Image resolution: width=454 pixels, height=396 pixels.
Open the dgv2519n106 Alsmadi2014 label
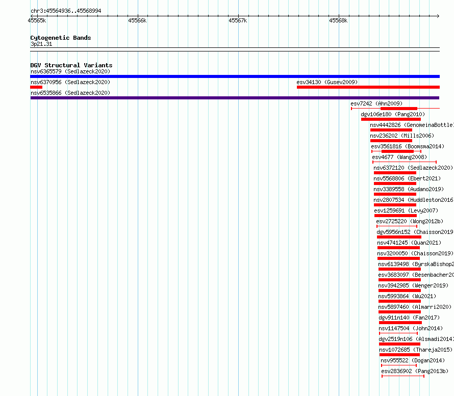[416, 339]
